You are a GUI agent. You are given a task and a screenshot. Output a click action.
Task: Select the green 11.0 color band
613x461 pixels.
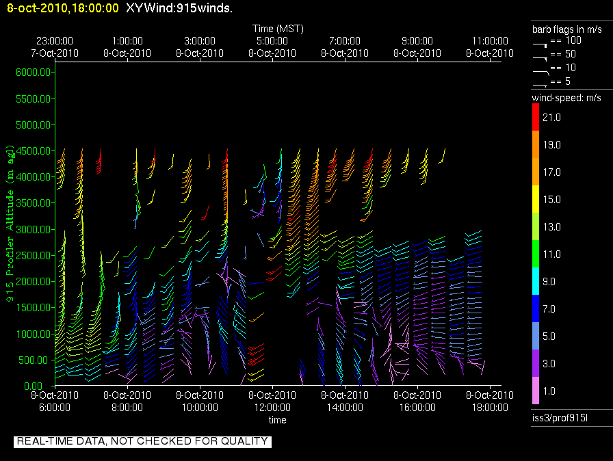click(x=536, y=254)
